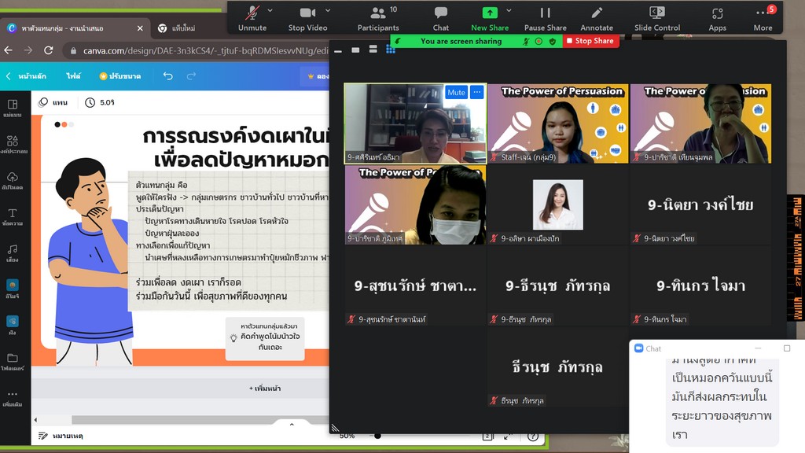Switch video panel to minimized strip view
Image resolution: width=805 pixels, height=453 pixels.
point(338,50)
